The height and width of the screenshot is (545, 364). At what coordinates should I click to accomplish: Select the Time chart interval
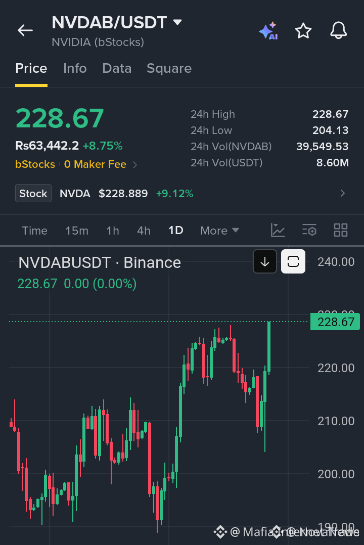pos(34,231)
